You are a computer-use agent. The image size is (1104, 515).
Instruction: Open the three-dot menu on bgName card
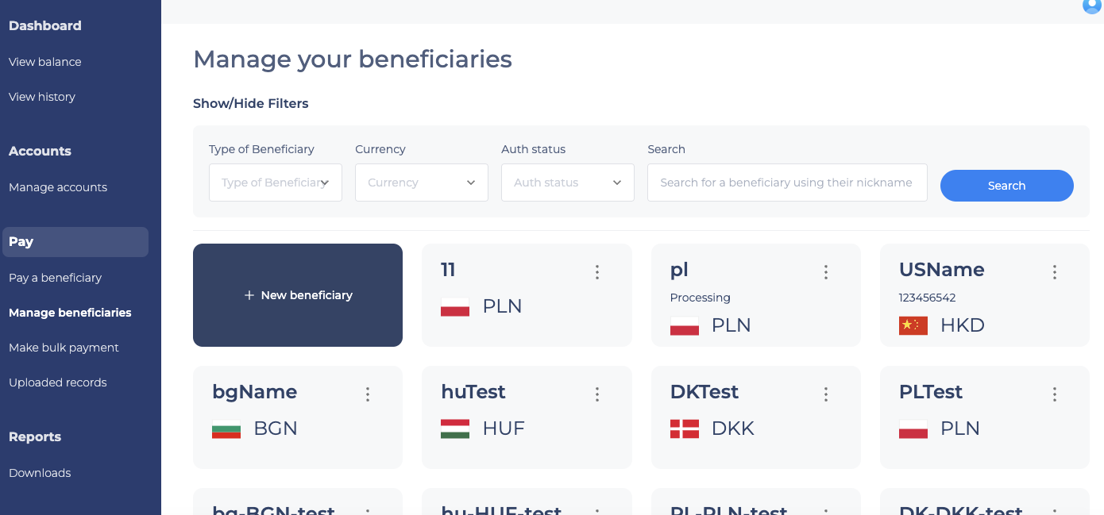point(368,394)
